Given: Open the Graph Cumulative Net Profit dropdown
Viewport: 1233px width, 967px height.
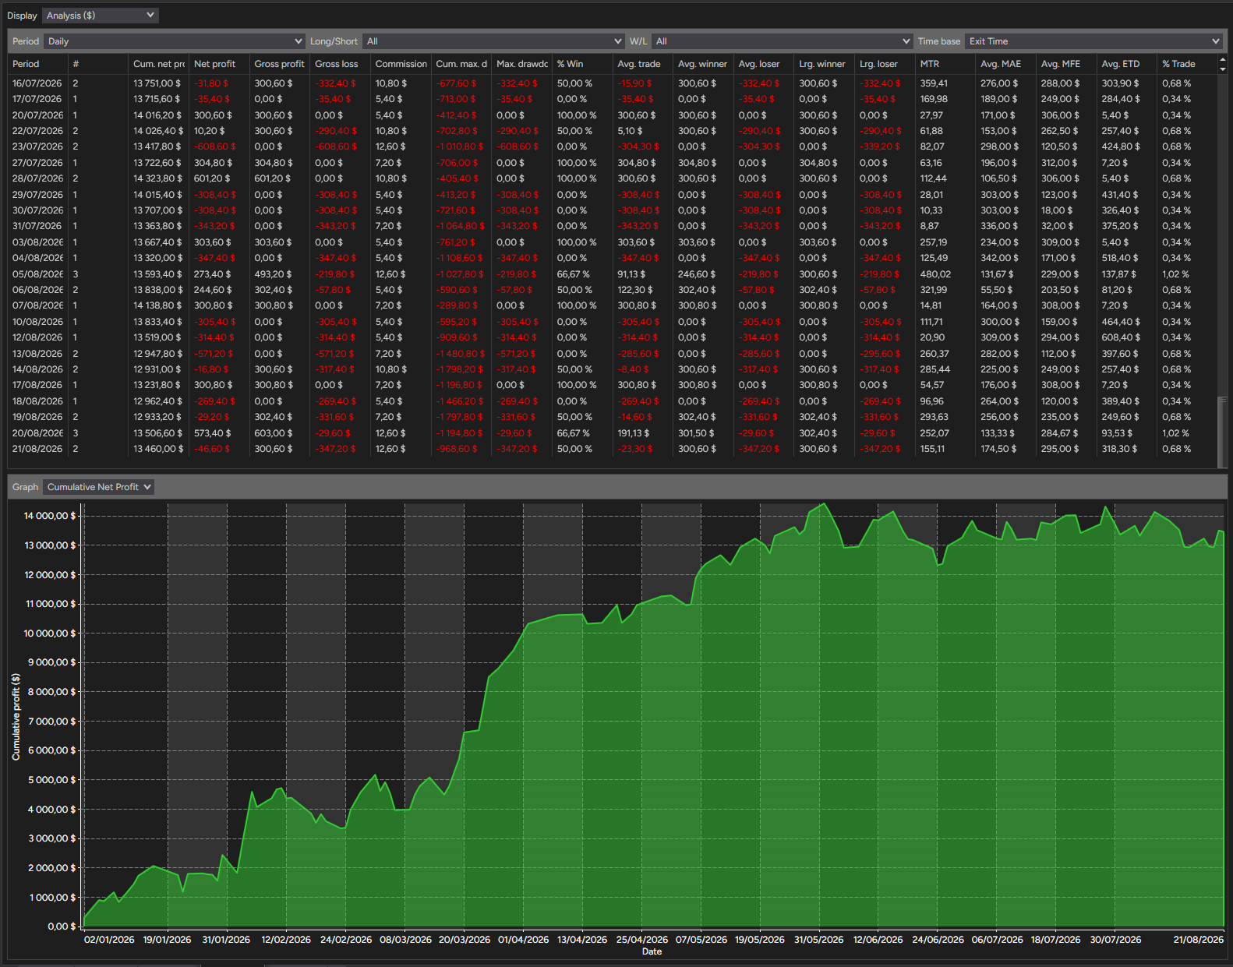Looking at the screenshot, I should click(x=98, y=487).
